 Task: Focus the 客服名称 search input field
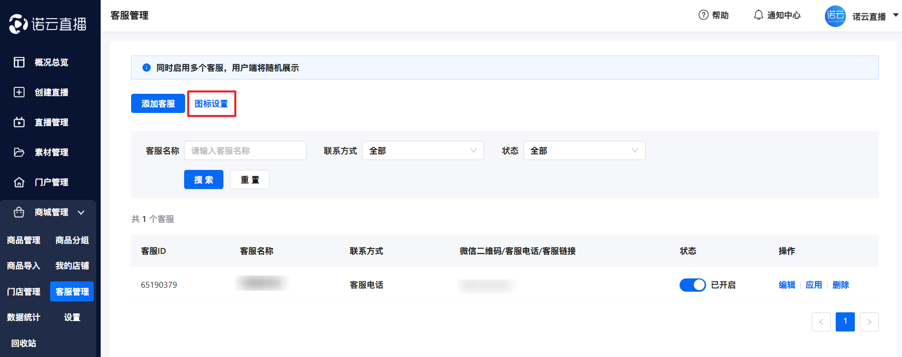(x=245, y=151)
